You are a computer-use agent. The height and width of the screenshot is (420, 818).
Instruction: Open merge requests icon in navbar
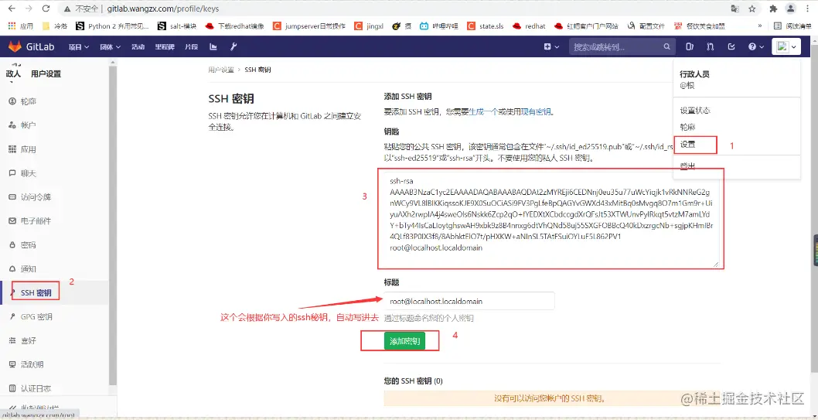[710, 46]
